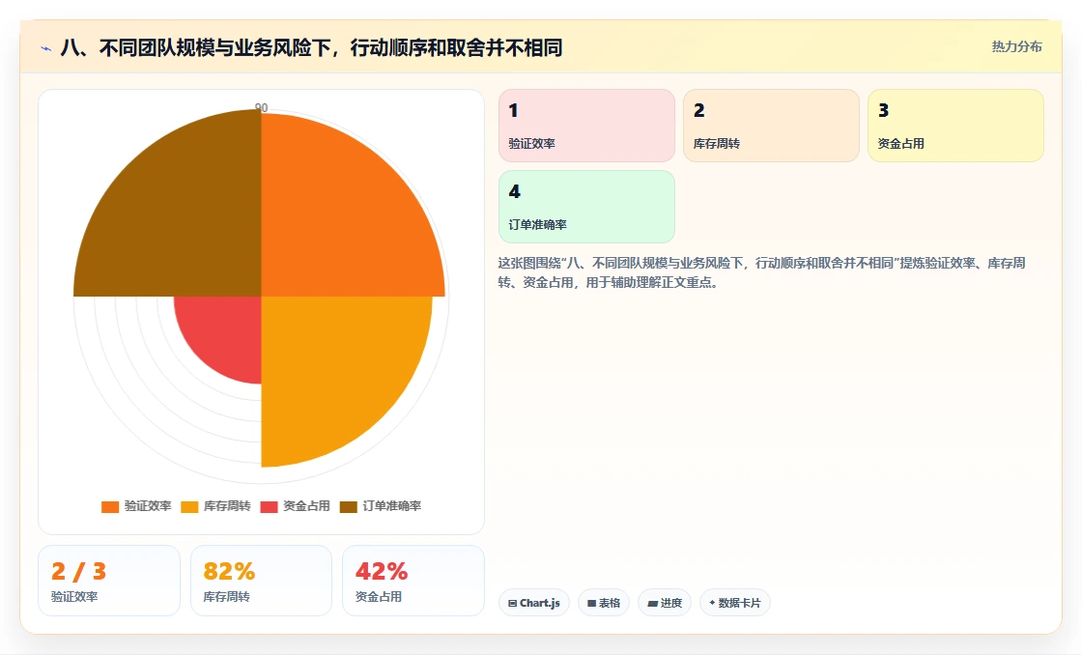Viewport: 1082px width, 655px height.
Task: Click the 库存周转 legend label text
Action: click(x=227, y=506)
